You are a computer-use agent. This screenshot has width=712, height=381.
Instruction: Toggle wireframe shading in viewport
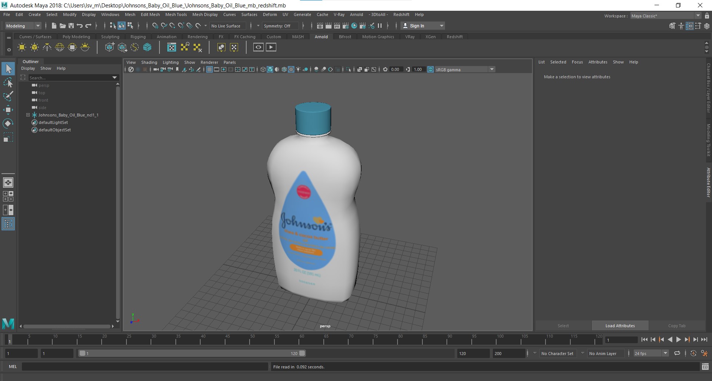coord(263,69)
